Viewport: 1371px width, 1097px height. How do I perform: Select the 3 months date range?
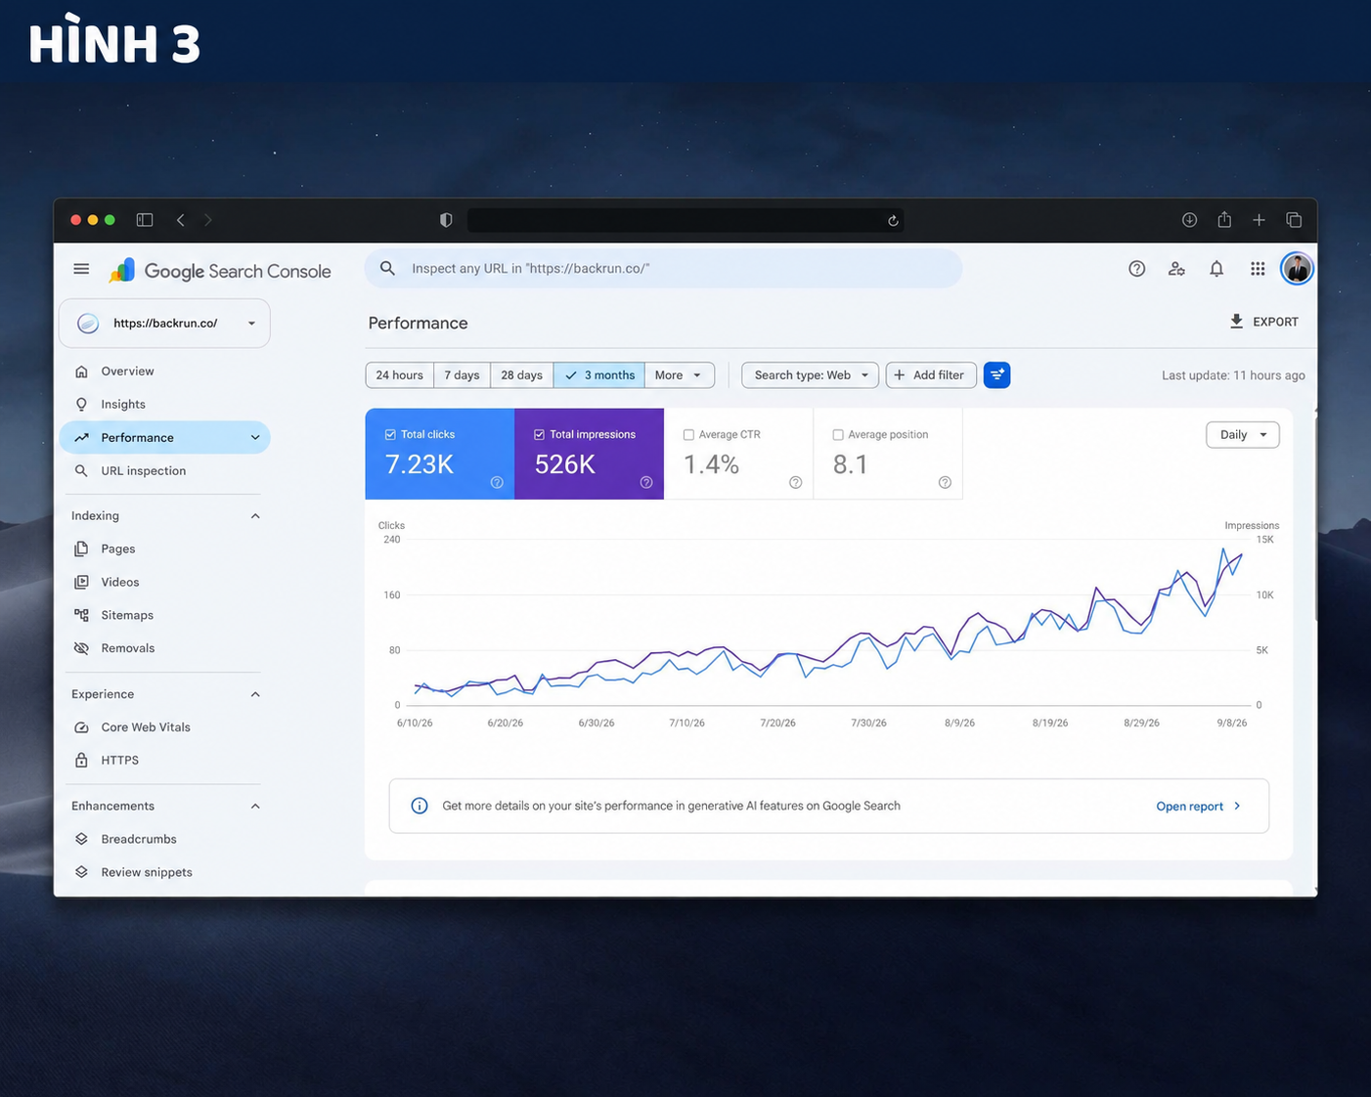[x=599, y=375]
